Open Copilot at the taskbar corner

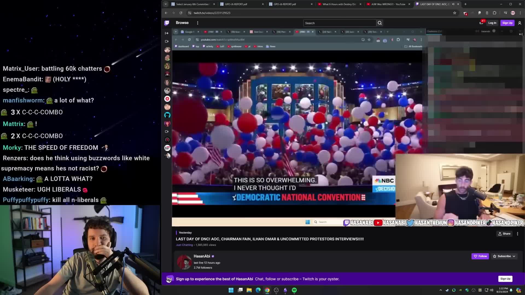518,290
